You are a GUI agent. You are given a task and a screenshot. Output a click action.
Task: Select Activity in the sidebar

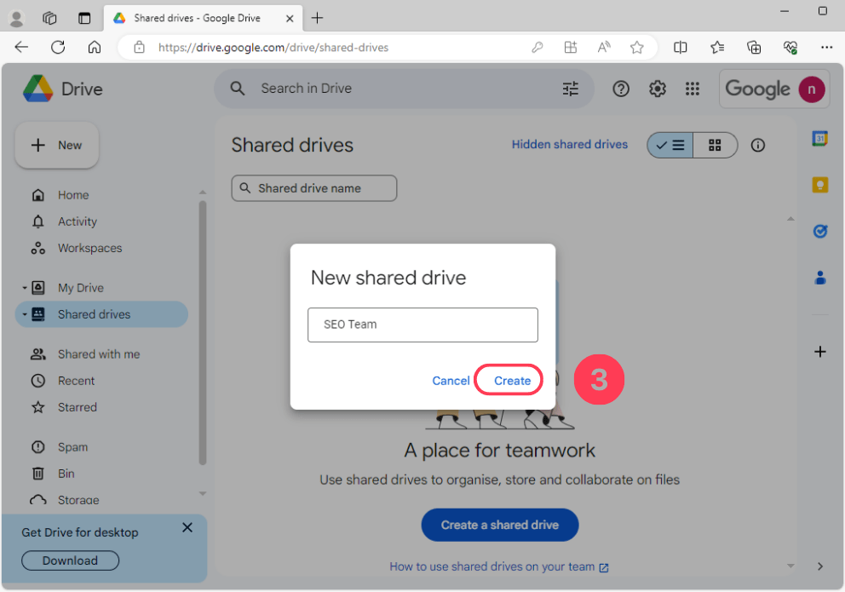pyautogui.click(x=77, y=221)
